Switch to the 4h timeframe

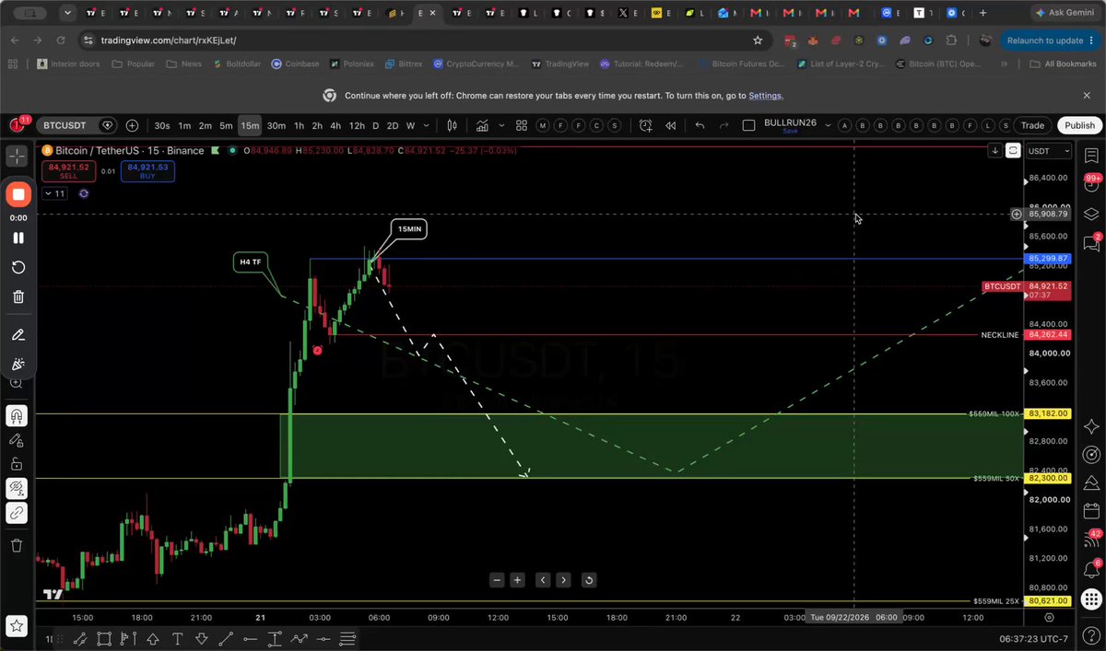pos(335,125)
